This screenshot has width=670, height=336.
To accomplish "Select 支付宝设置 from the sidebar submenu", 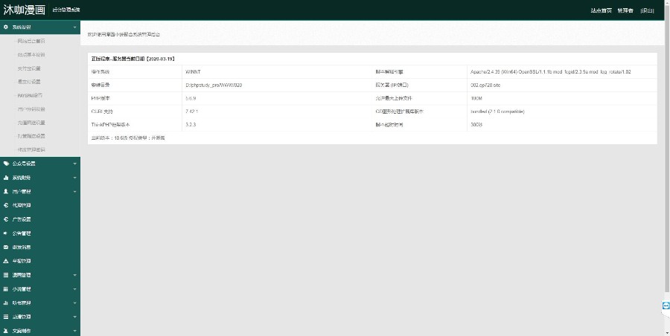I will pos(30,68).
